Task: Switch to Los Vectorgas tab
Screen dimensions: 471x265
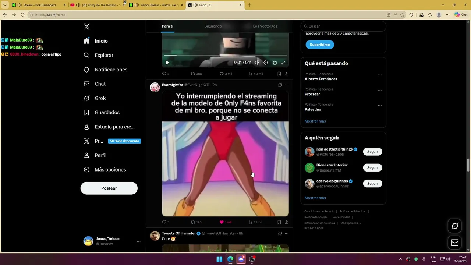Action: coord(265,26)
